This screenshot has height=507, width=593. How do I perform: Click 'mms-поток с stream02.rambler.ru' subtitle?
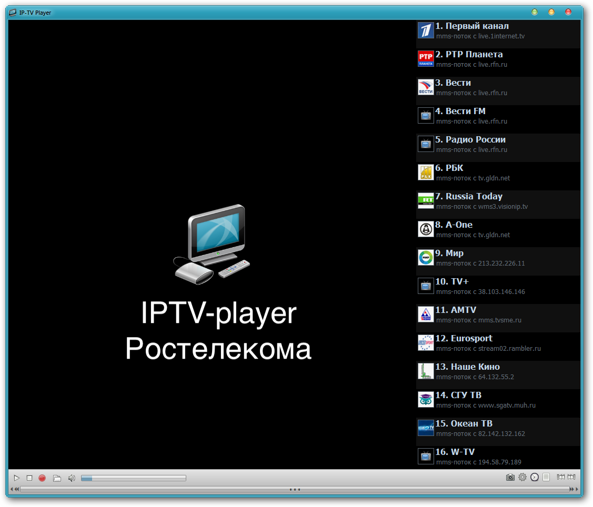click(489, 349)
